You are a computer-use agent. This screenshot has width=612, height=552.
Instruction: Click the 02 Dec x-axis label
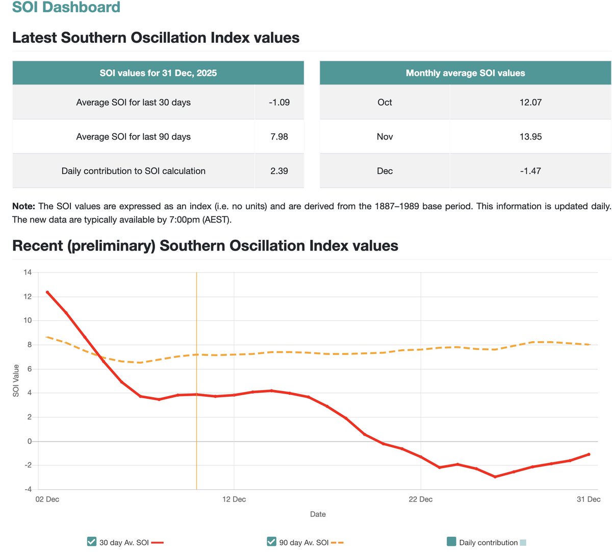tap(47, 499)
